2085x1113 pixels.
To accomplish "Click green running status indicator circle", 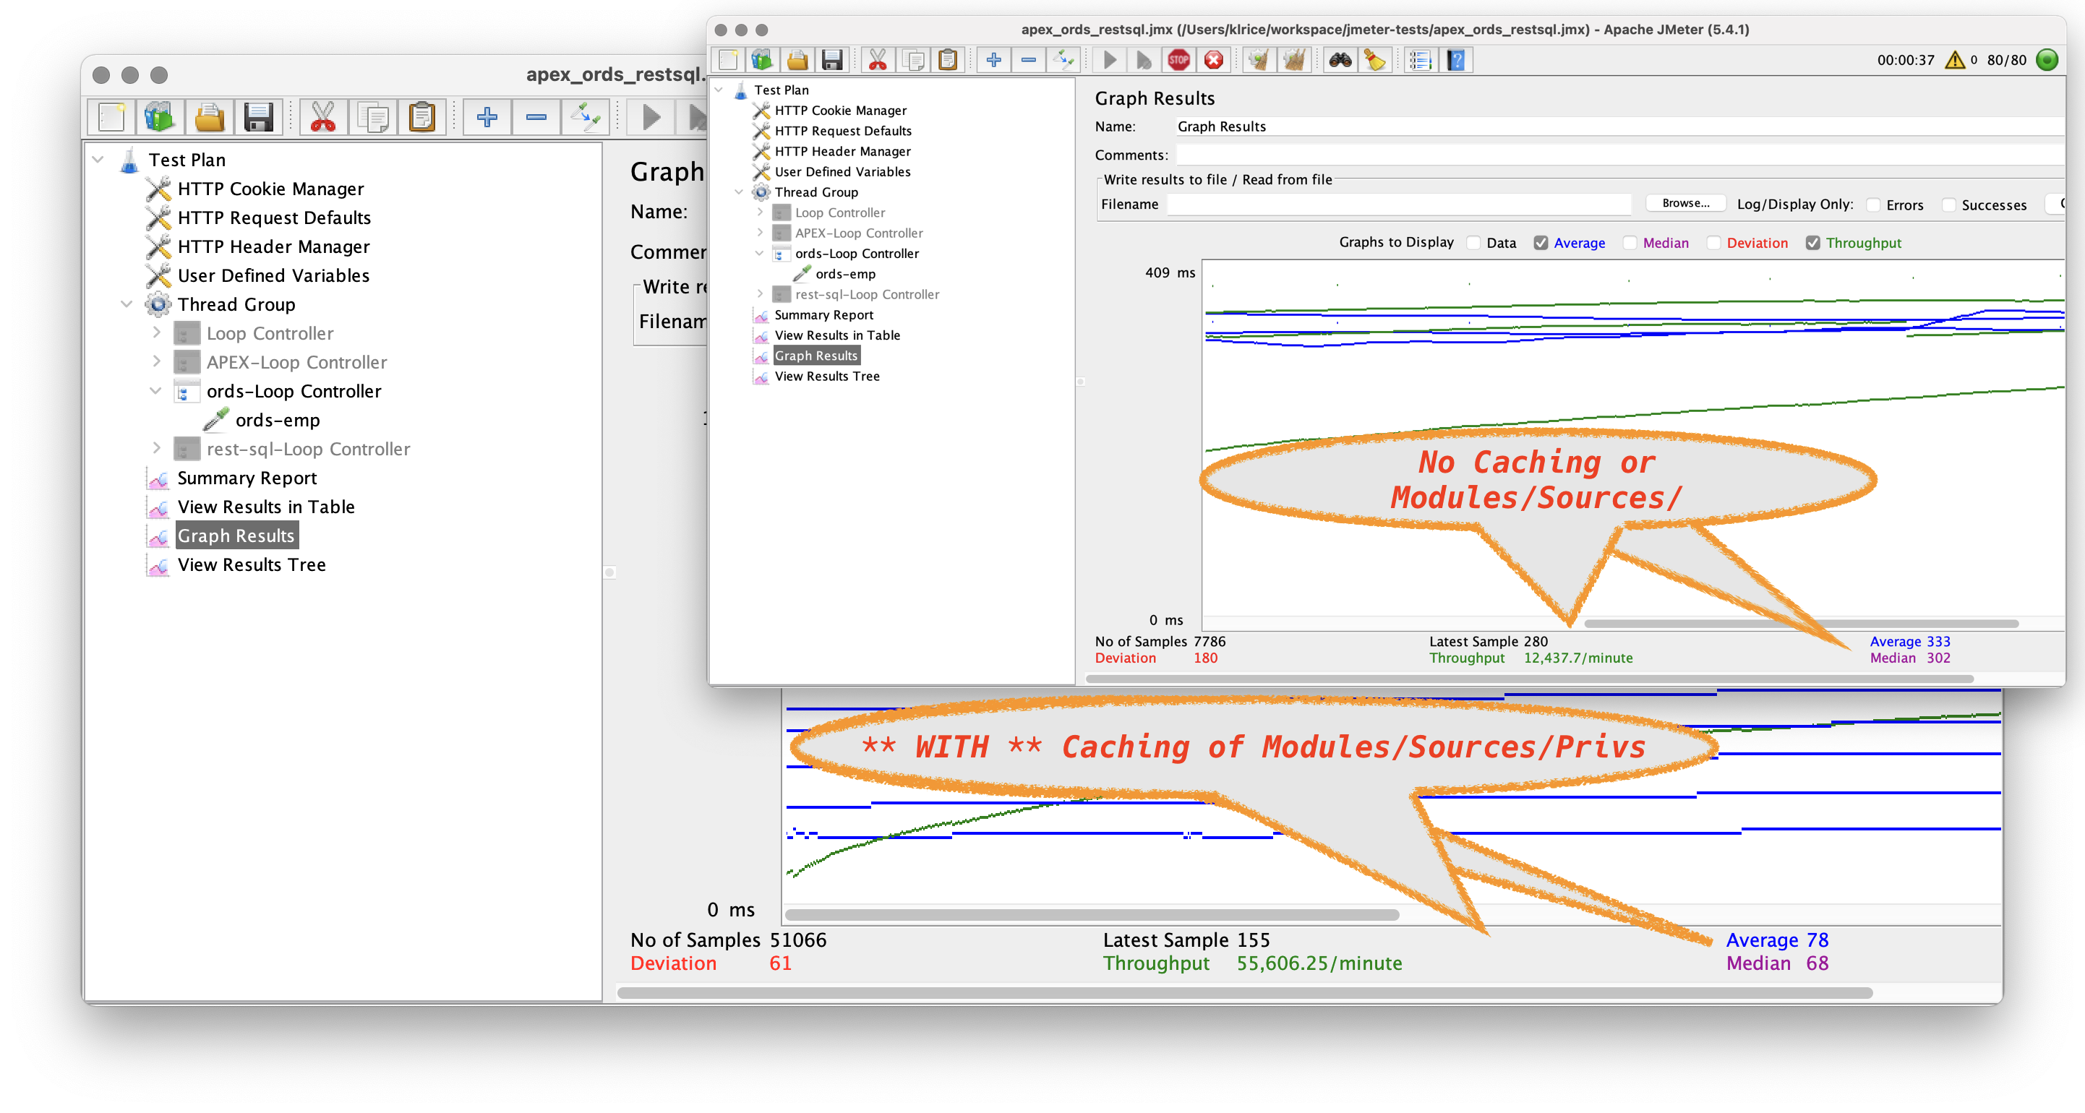I will coord(2047,60).
